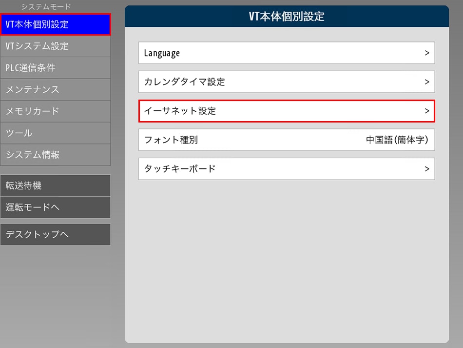
Task: Expand the Language row chevron arrow
Action: pyautogui.click(x=426, y=53)
